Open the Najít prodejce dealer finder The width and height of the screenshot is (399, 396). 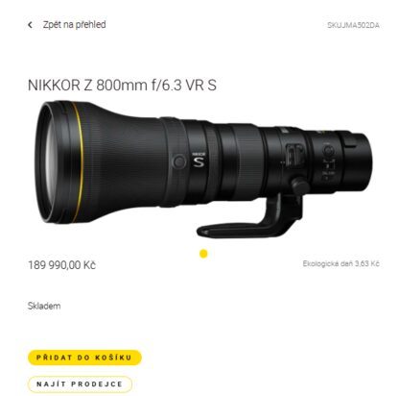pos(80,384)
